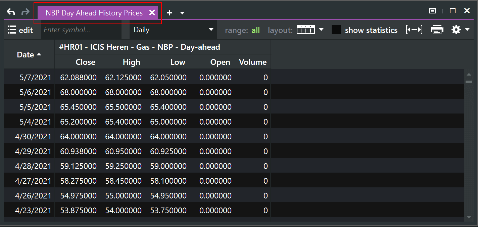Close the window
The height and width of the screenshot is (227, 478).
pos(467,11)
